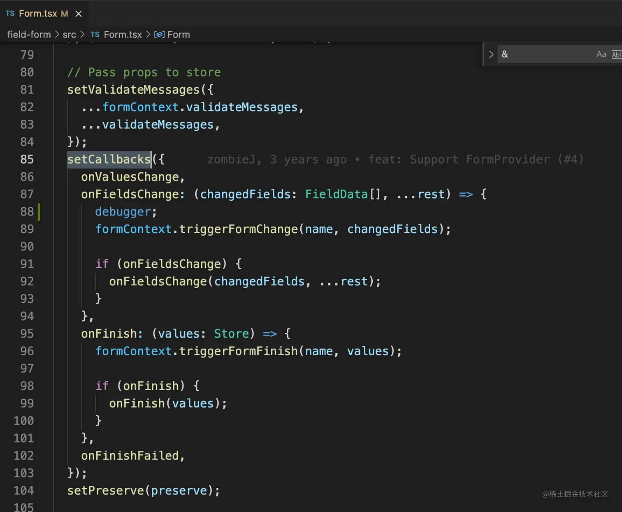
Task: Click formContext on line 82
Action: (140, 107)
